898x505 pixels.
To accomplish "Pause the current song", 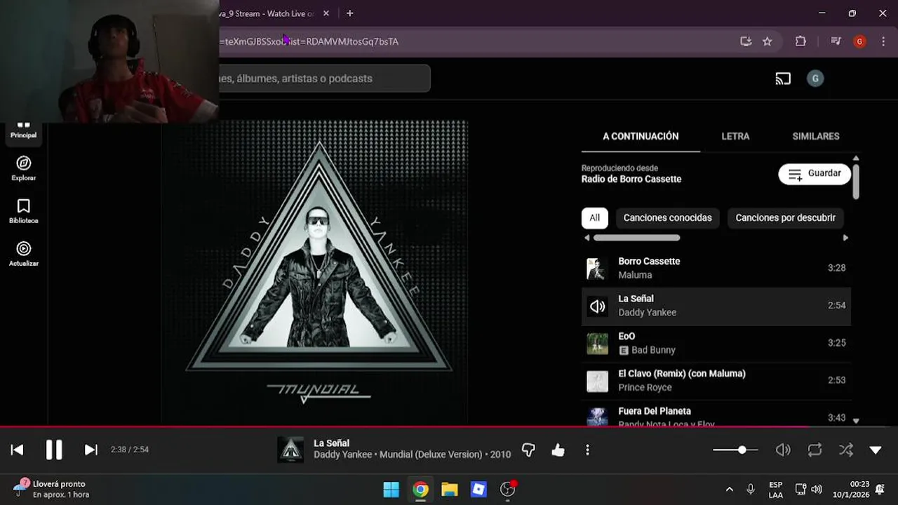I will (x=54, y=450).
